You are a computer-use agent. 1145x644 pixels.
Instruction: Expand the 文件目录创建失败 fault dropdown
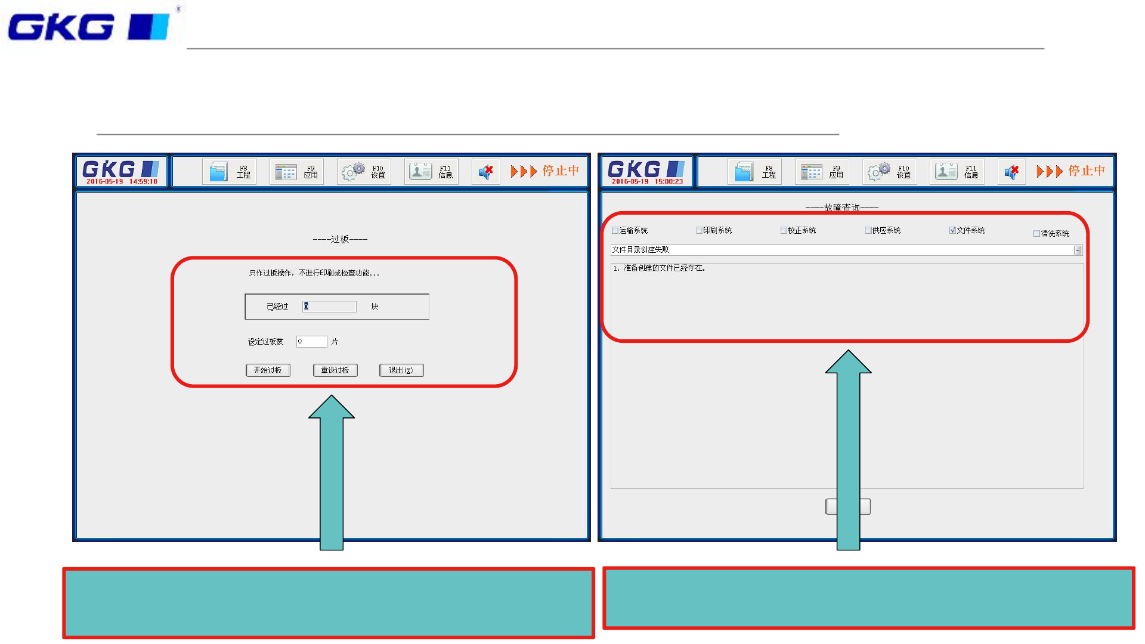[x=1078, y=250]
